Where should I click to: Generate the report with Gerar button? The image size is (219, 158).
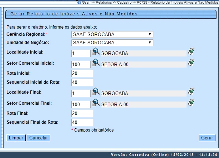(x=207, y=138)
